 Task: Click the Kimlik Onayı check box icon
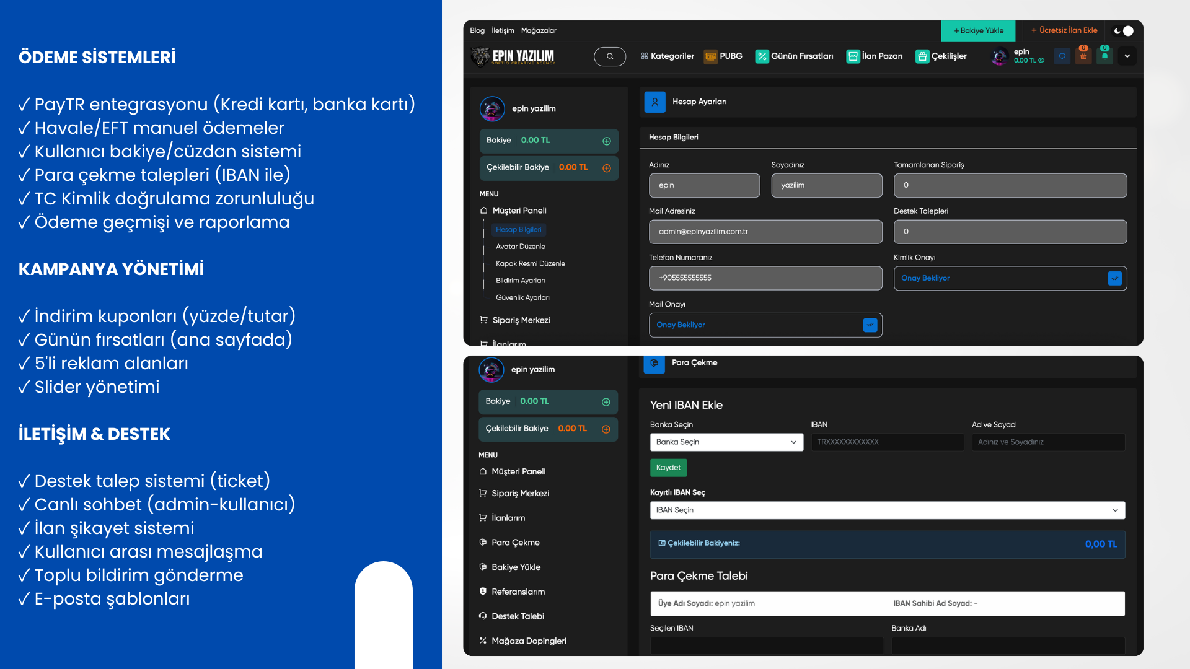pos(1114,279)
